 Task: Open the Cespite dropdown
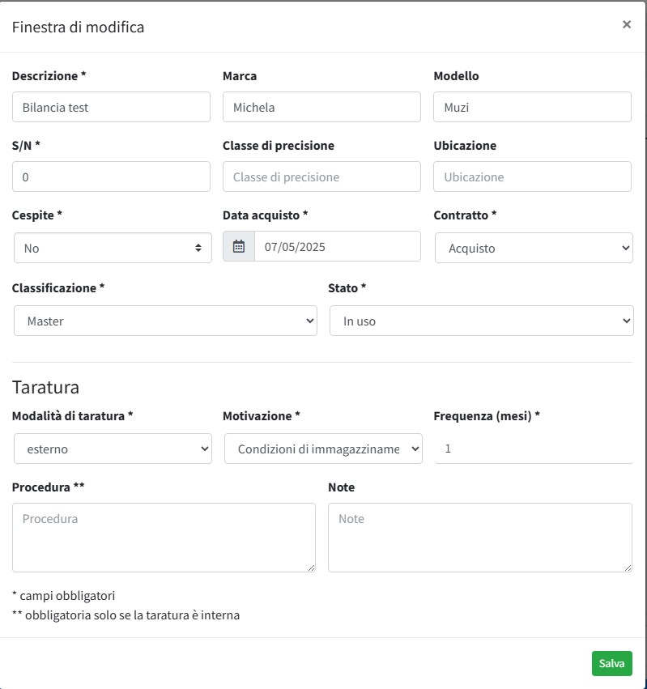coord(113,249)
